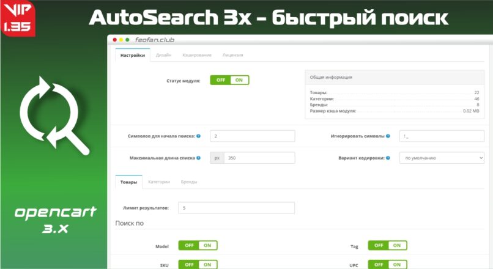Toggle the SKU search switch
Screen dimensions: 493x269
coord(198,265)
